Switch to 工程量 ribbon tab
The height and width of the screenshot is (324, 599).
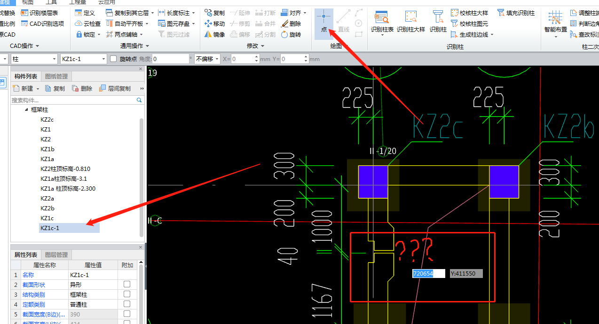point(77,2)
